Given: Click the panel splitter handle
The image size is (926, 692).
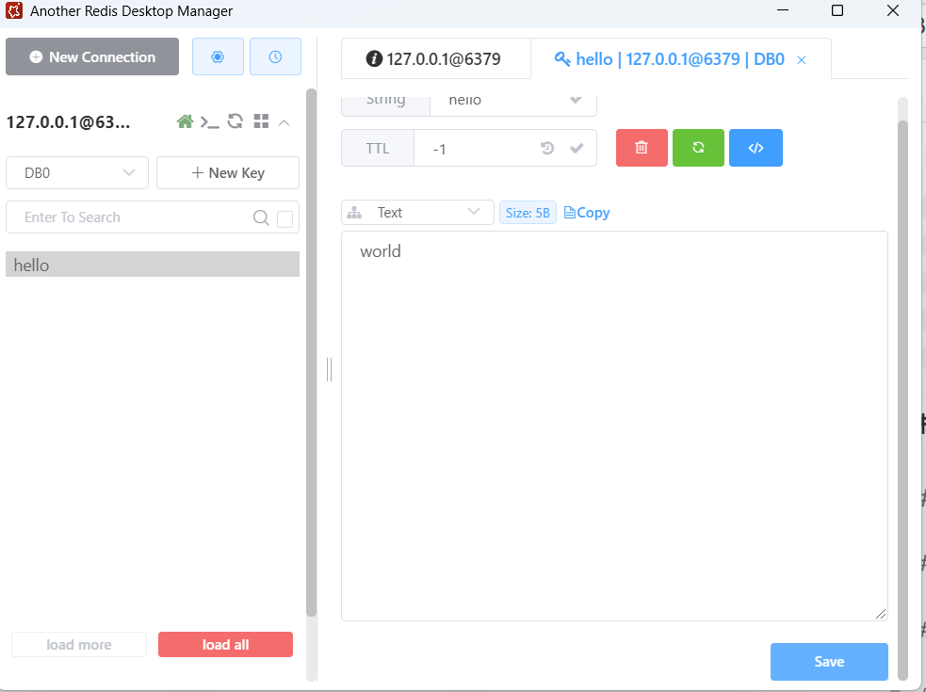Looking at the screenshot, I should (329, 370).
